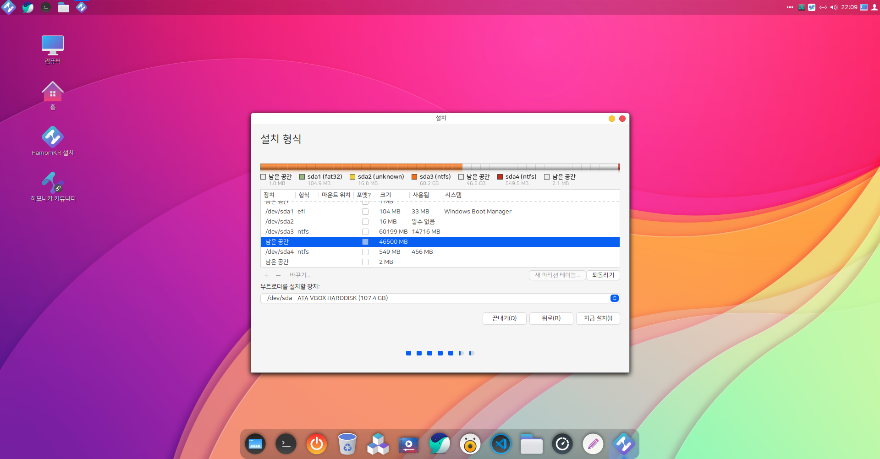Click the 뒤로(B) button
The width and height of the screenshot is (880, 459).
click(551, 318)
